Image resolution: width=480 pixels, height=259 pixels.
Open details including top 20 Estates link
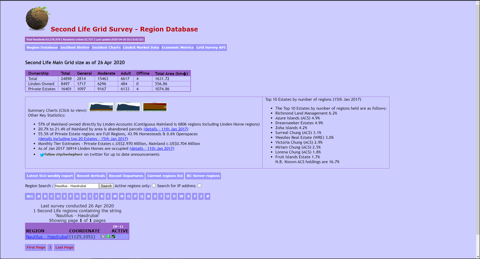coord(83,139)
